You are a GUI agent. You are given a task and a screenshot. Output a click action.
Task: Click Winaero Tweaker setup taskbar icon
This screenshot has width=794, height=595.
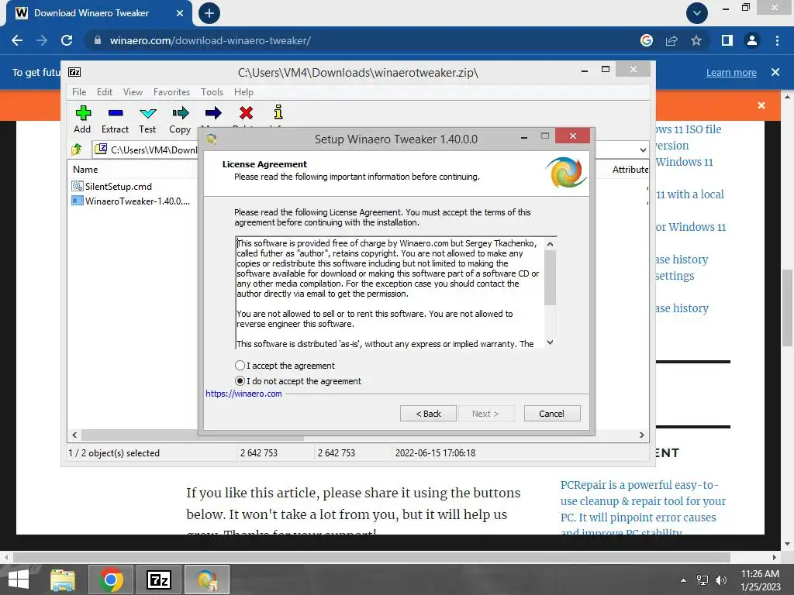point(207,580)
